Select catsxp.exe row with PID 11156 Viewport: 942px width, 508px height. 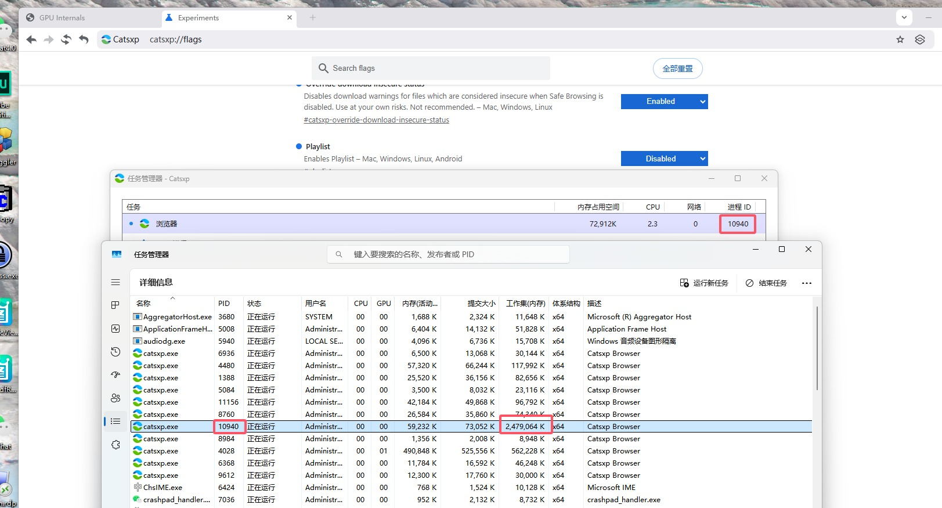coord(471,402)
